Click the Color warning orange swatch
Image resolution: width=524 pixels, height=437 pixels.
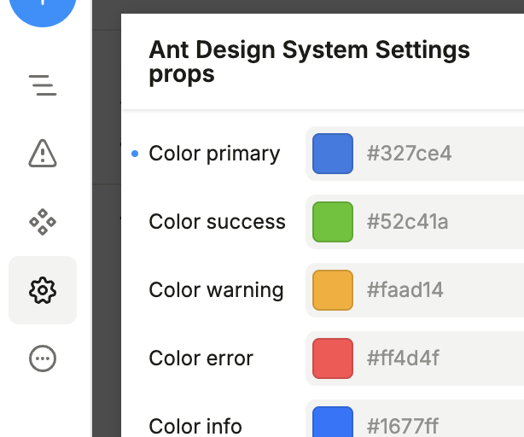point(333,290)
